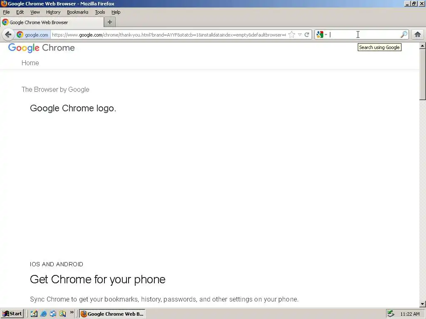Click 'Get Chrome for your phone' heading
Viewport: 426px width, 319px height.
[98, 280]
